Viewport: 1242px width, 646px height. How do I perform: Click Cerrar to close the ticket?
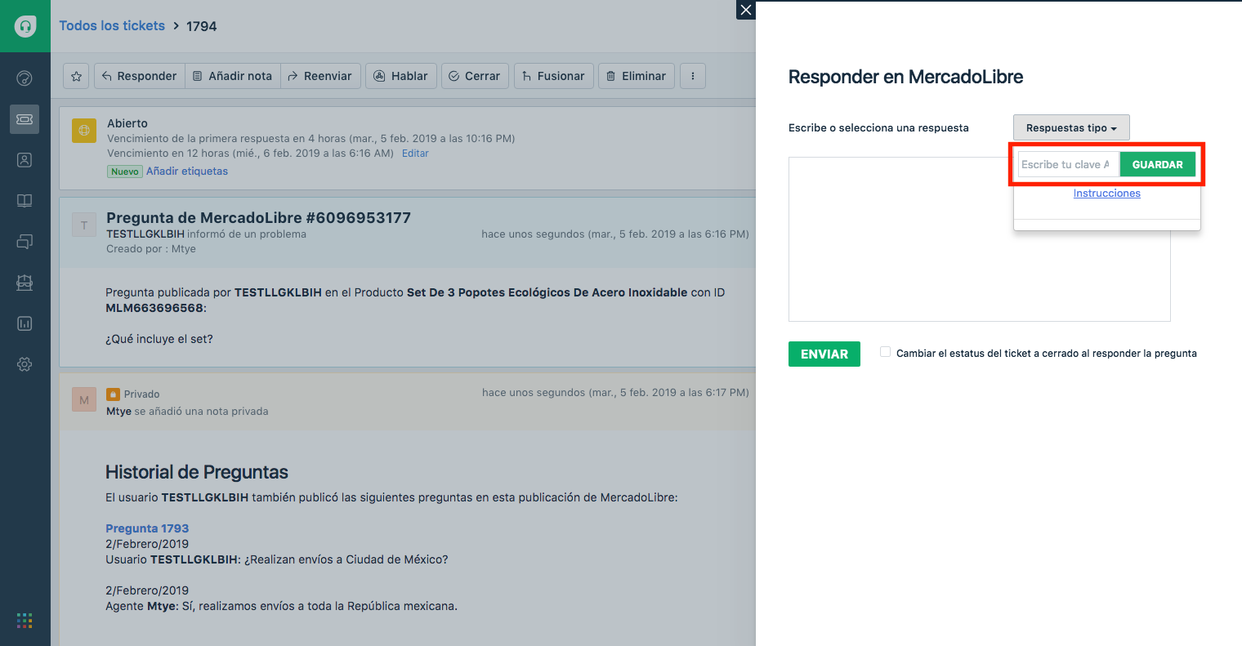[475, 76]
